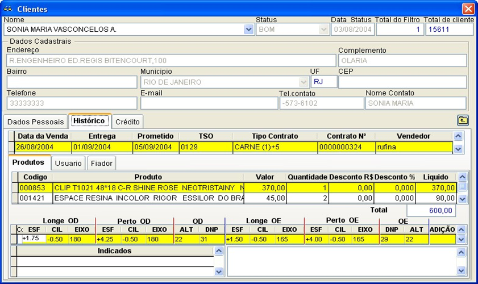Click the vendedor cell rufina
The height and width of the screenshot is (284, 478).
[414, 147]
